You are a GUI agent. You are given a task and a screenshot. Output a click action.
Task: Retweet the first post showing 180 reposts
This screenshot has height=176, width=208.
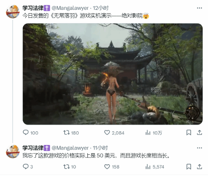[x=71, y=132]
